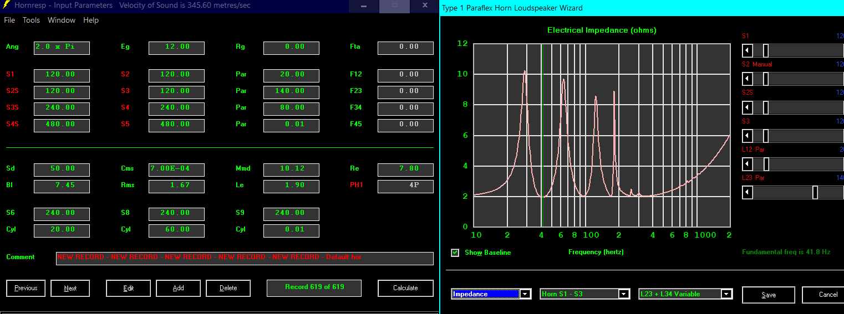Screen dimensions: 844x314
Task: Click the Electrical Impedance (ohms) chart title
Action: 602,30
